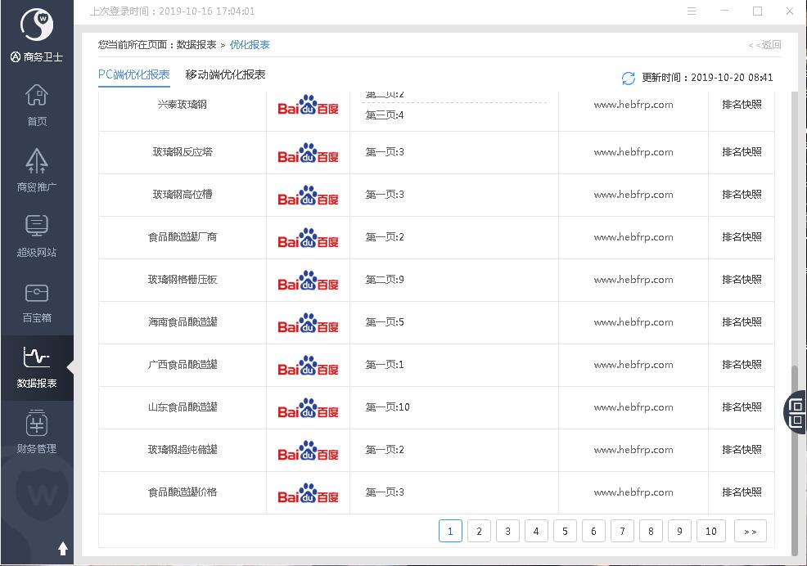The image size is (807, 566).
Task: Open the hamburger menu in title bar
Action: pyautogui.click(x=692, y=11)
